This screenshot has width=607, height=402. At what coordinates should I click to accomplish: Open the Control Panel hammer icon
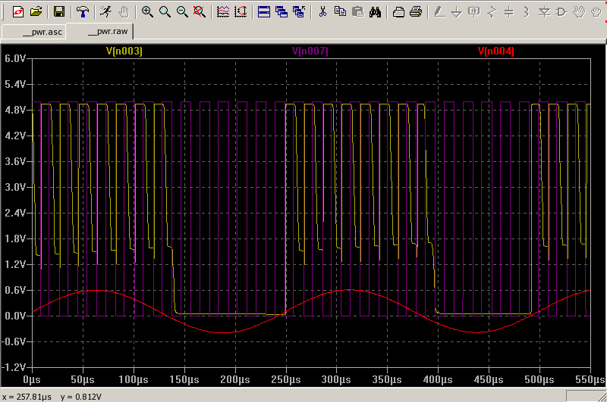(82, 11)
